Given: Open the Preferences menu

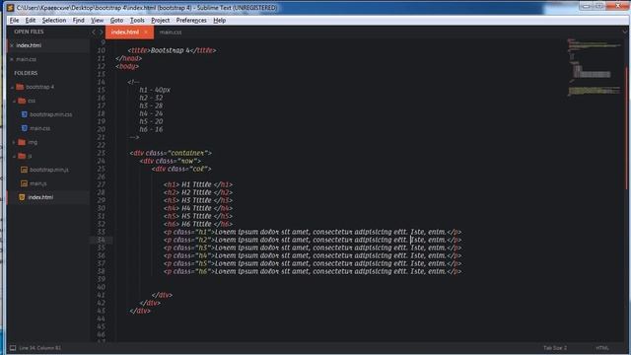Looking at the screenshot, I should pos(191,20).
